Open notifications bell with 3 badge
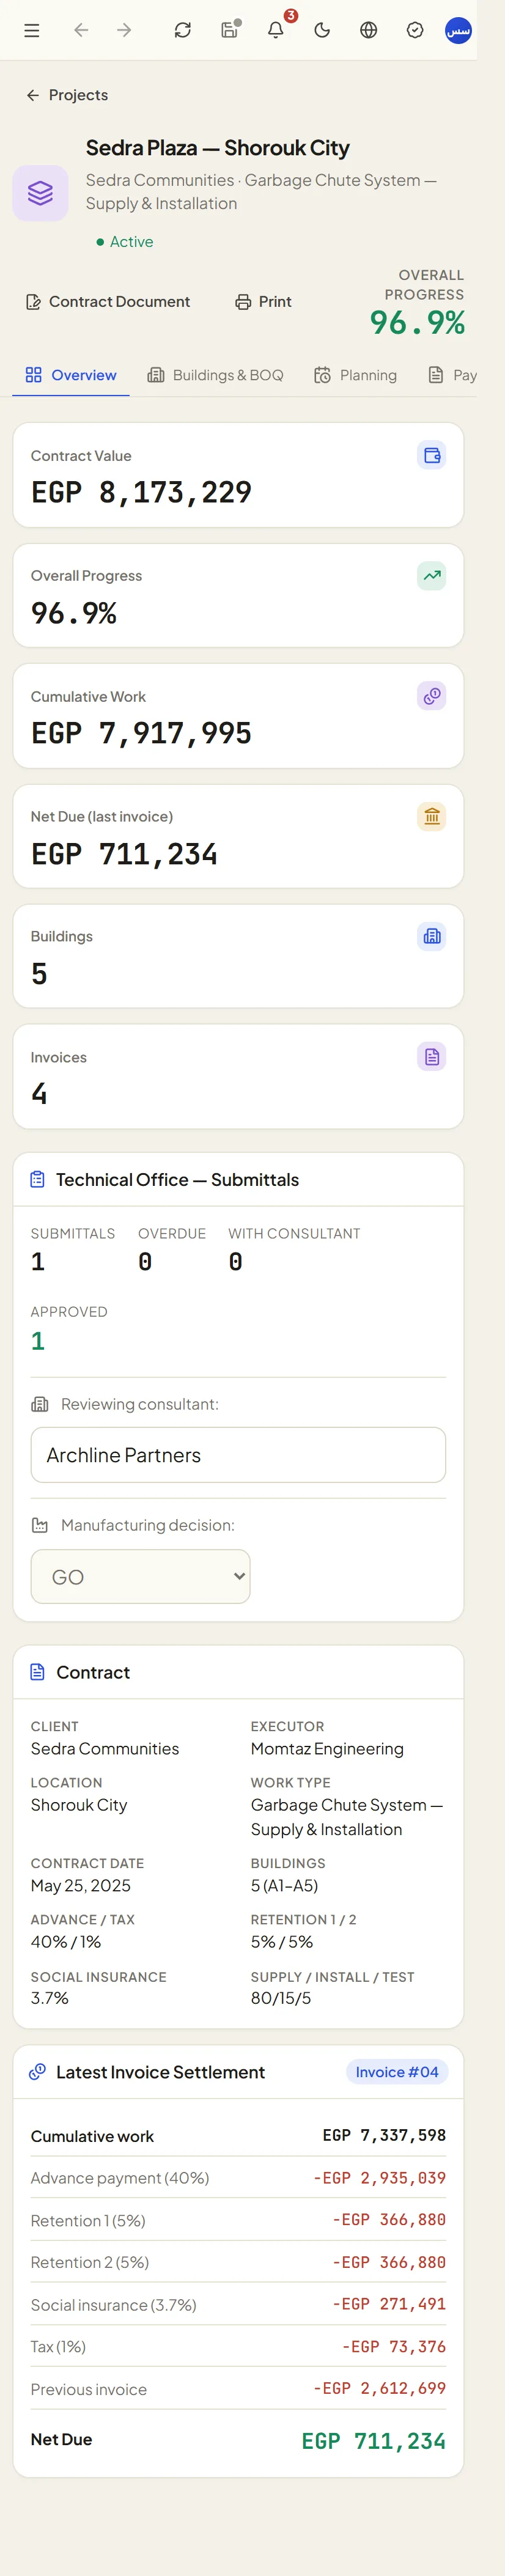 (x=276, y=30)
